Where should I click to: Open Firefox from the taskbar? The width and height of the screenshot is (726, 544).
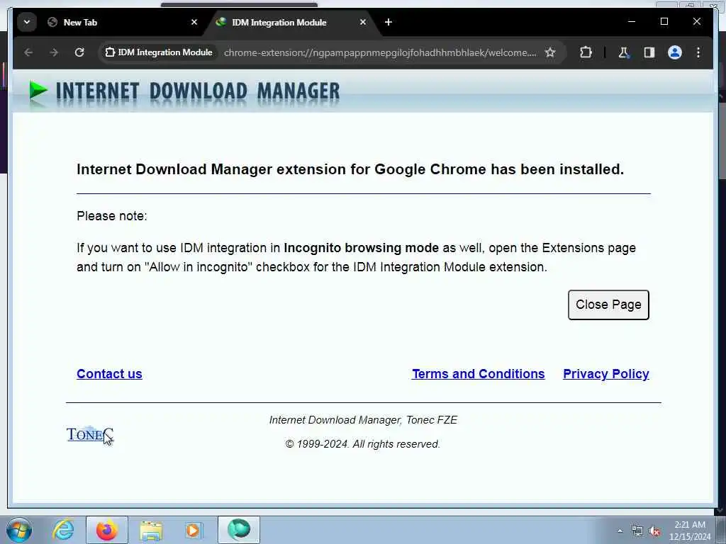[107, 530]
